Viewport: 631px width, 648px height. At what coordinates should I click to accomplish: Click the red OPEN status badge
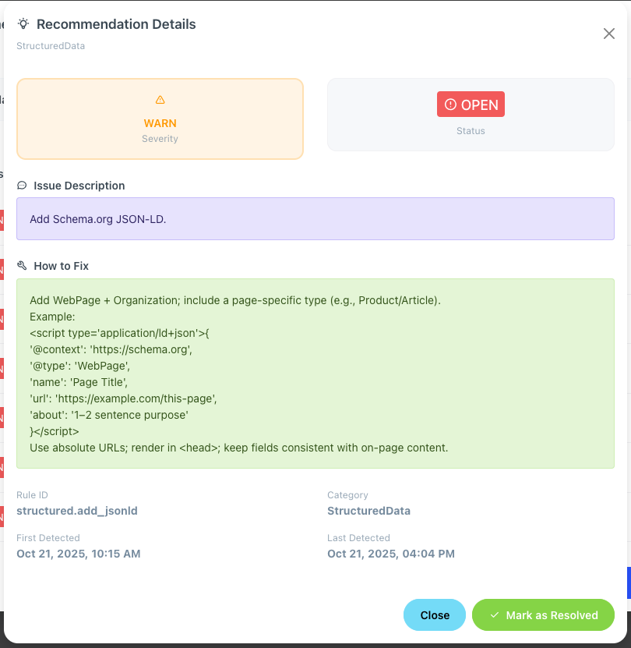[471, 104]
